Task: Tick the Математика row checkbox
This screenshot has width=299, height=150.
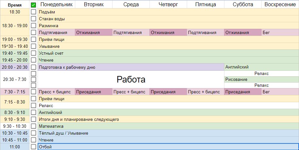Action: pyautogui.click(x=33, y=126)
